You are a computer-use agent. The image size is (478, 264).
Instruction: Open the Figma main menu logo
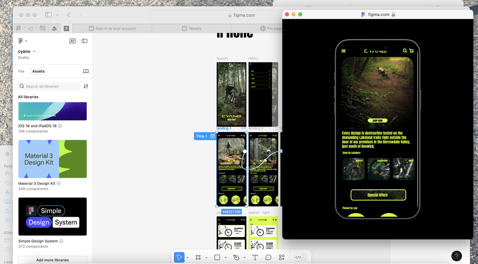point(21,40)
